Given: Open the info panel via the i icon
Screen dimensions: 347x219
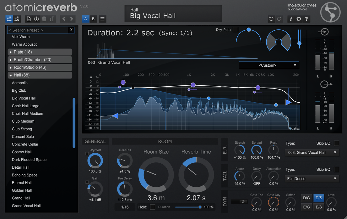Looking at the screenshot, I should [290, 19].
